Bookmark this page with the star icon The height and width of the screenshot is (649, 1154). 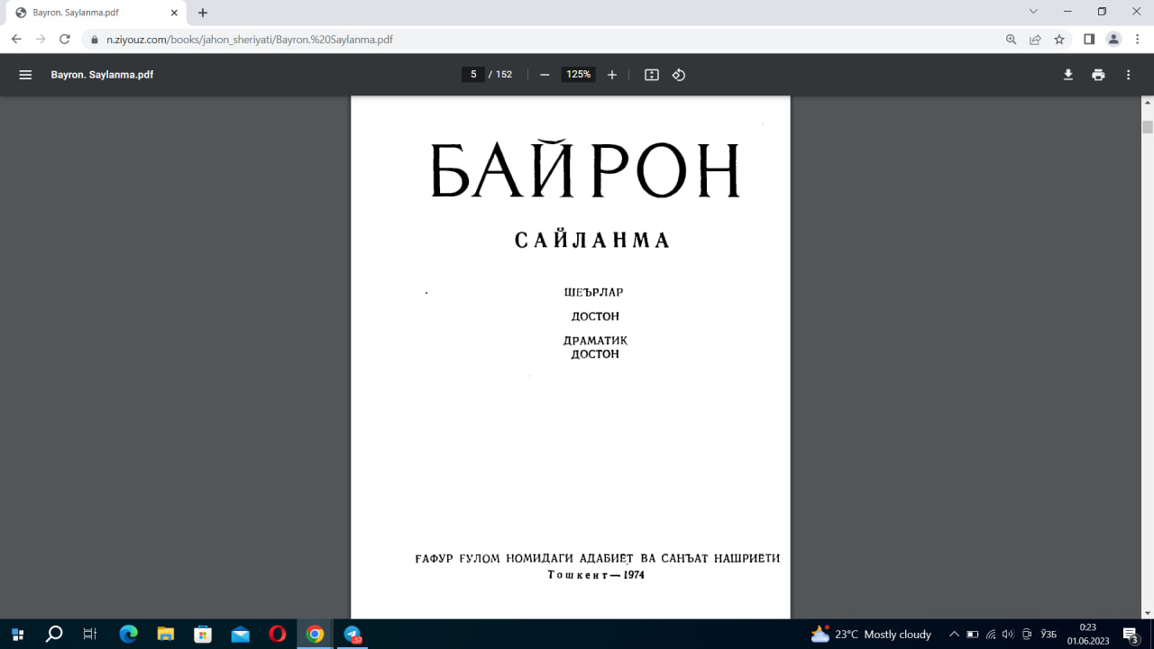point(1058,39)
